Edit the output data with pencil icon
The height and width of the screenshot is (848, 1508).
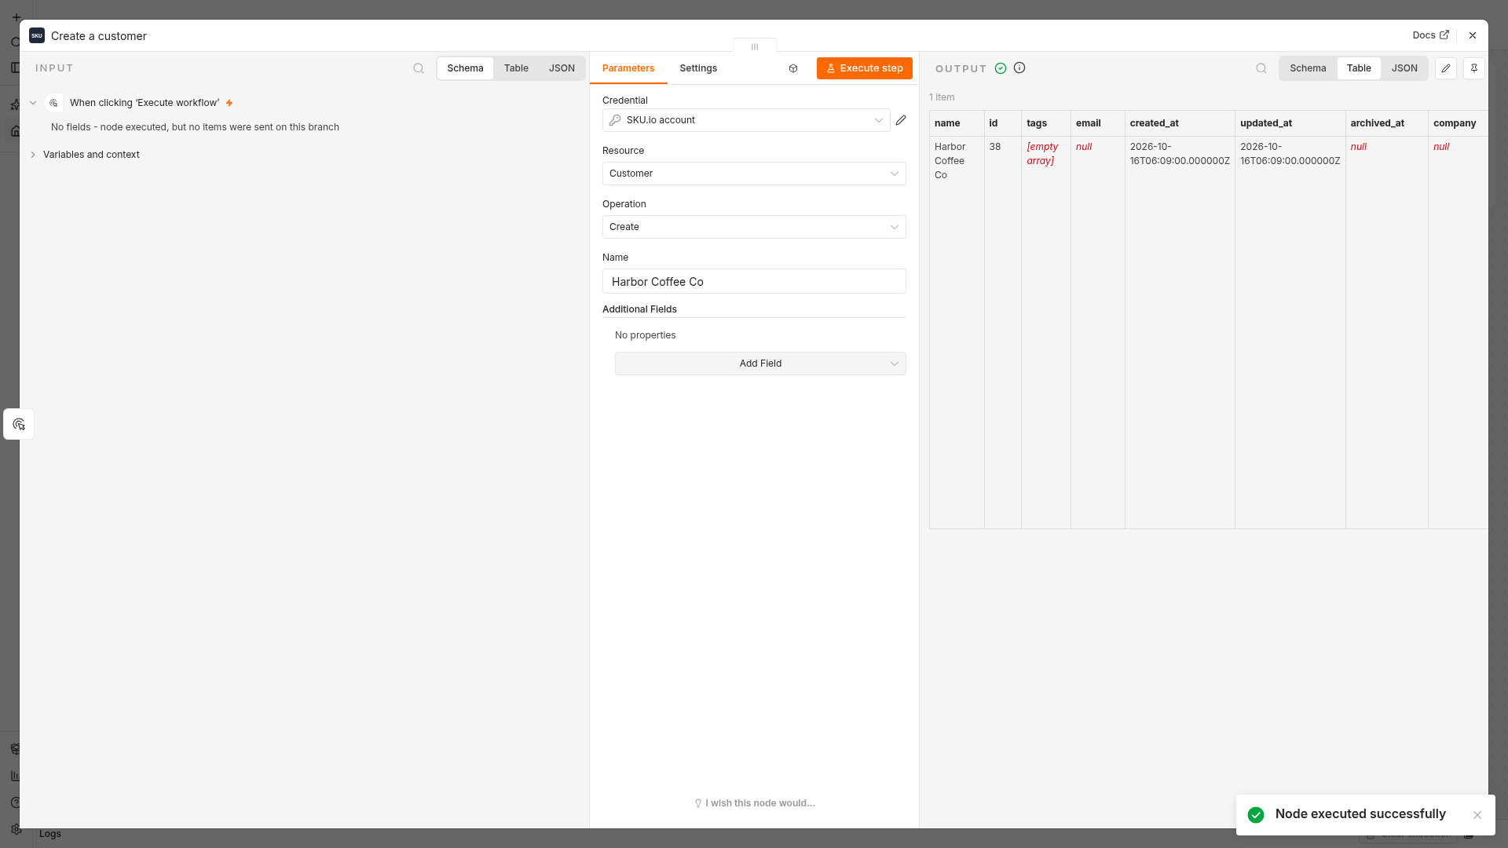coord(1446,68)
